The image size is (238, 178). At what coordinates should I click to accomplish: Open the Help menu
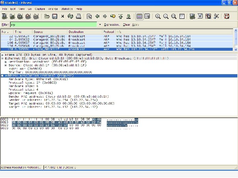(x=79, y=9)
